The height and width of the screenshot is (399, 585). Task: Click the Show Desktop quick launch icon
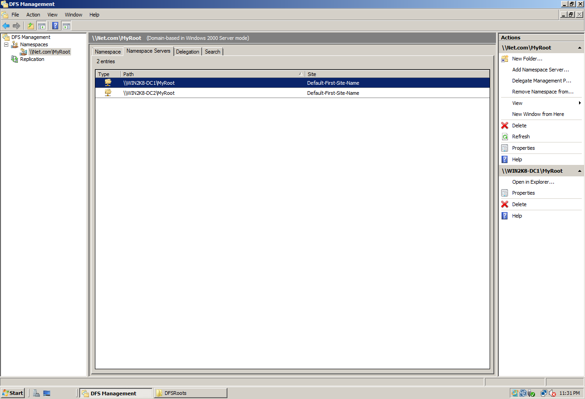pos(47,393)
